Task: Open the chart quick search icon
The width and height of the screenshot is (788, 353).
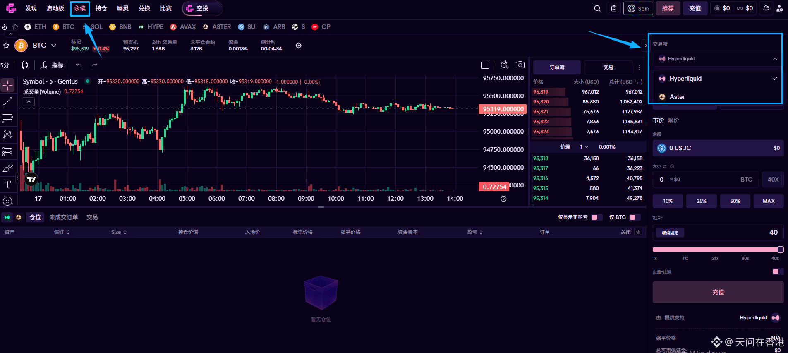Action: [504, 65]
